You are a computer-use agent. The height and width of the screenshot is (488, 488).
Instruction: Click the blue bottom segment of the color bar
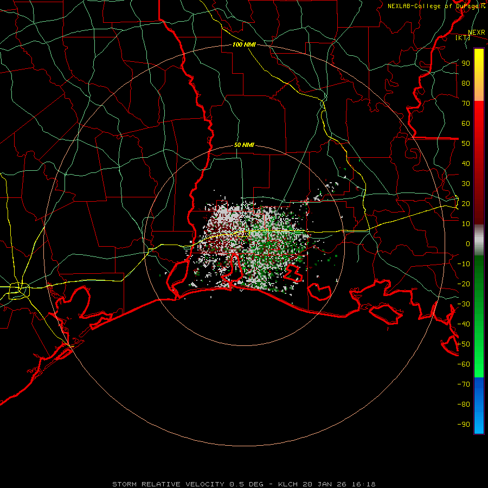[x=479, y=406]
